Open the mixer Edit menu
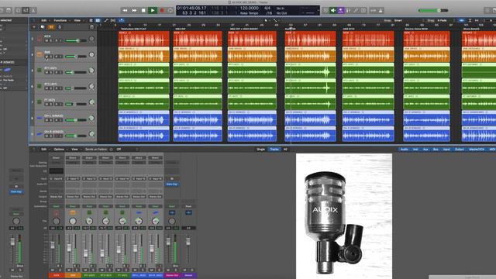This screenshot has width=496, height=279. (44, 150)
